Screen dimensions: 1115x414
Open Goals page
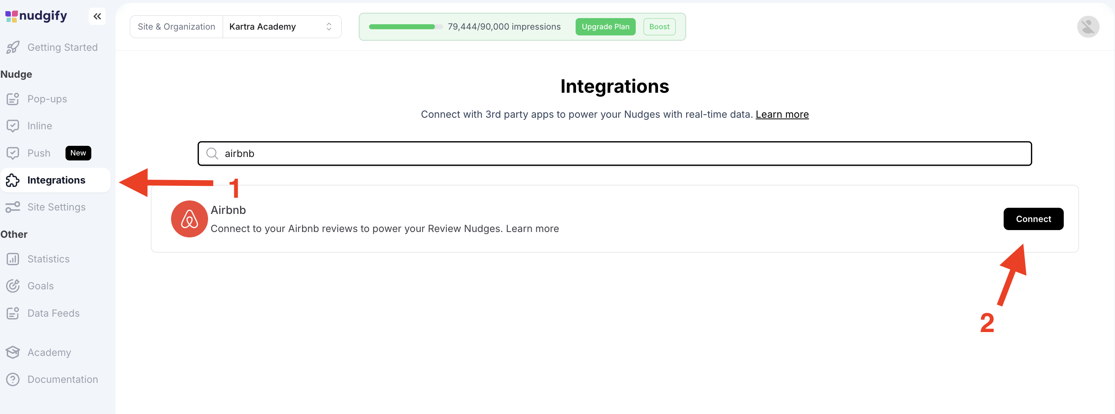click(x=41, y=285)
